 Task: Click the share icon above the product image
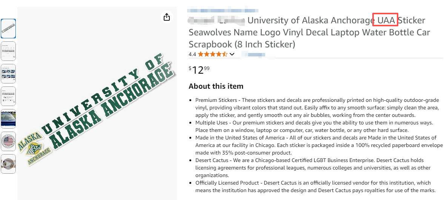[167, 17]
